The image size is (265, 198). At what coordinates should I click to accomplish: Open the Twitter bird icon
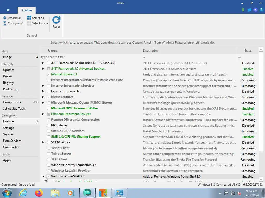[x=249, y=10]
